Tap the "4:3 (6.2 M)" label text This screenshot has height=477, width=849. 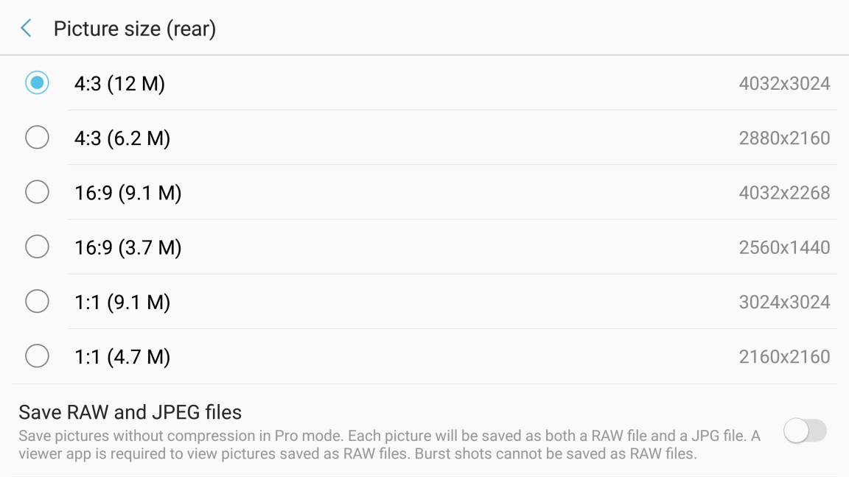tap(122, 138)
